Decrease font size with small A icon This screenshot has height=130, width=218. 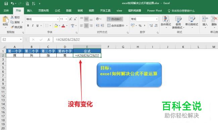tap(75, 19)
